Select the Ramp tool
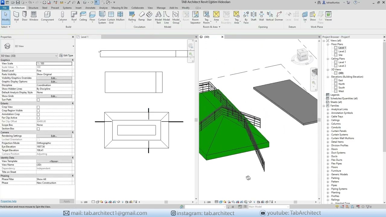 (x=141, y=16)
